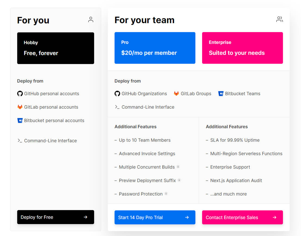Start the 14 Day Pro Trial

tap(155, 217)
